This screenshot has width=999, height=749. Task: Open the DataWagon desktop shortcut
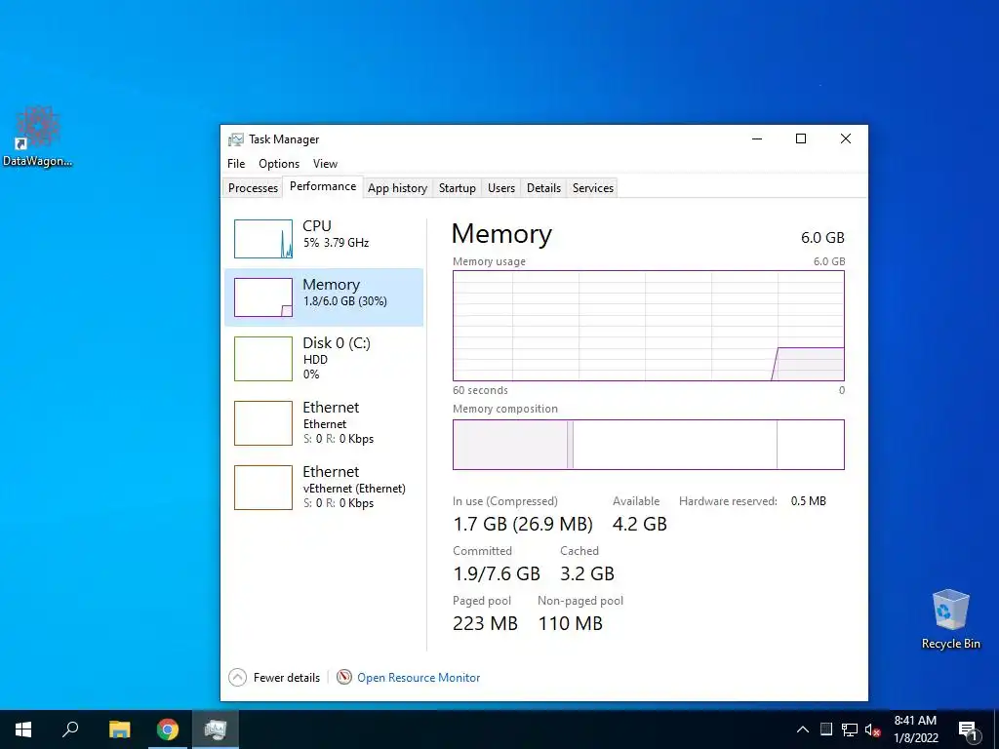(x=38, y=137)
